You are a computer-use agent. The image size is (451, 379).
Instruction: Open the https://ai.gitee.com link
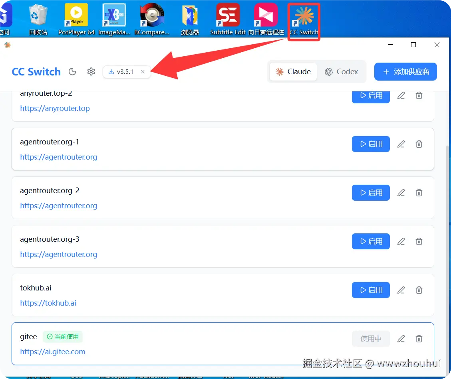(53, 352)
